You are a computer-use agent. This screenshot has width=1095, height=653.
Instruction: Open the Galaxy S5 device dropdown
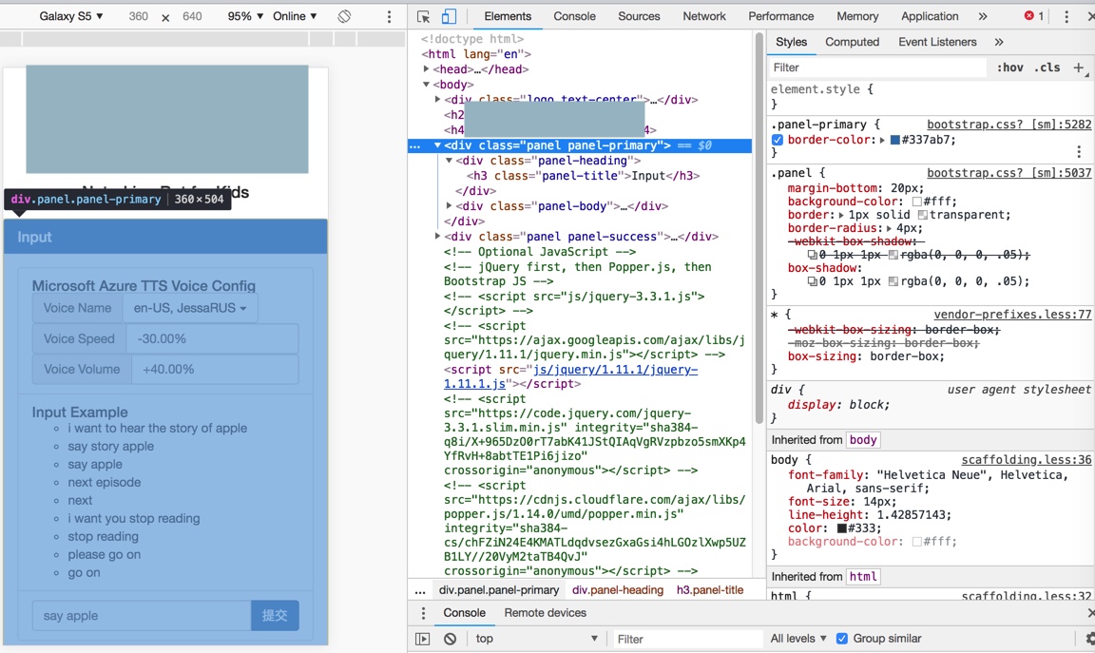coord(70,16)
